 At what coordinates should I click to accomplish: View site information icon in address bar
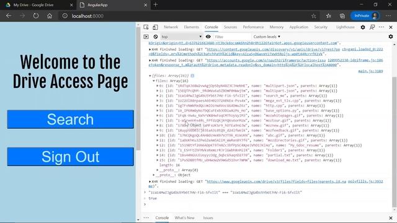pos(65,16)
